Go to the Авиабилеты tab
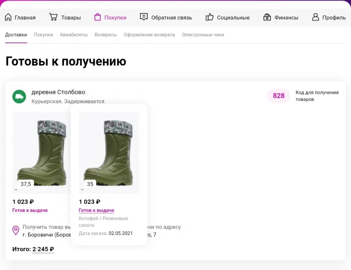 [x=74, y=35]
